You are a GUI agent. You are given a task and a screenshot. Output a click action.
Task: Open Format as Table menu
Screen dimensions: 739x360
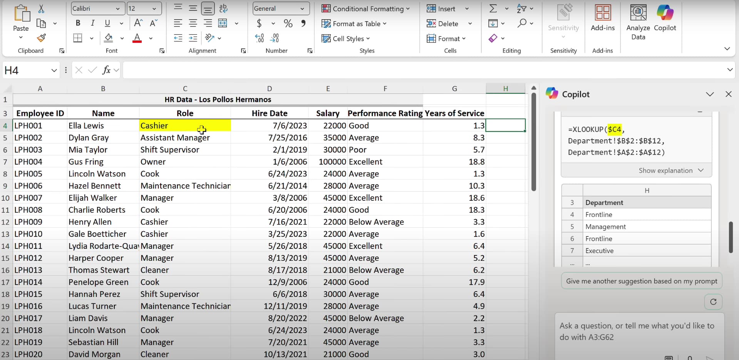[x=354, y=23]
